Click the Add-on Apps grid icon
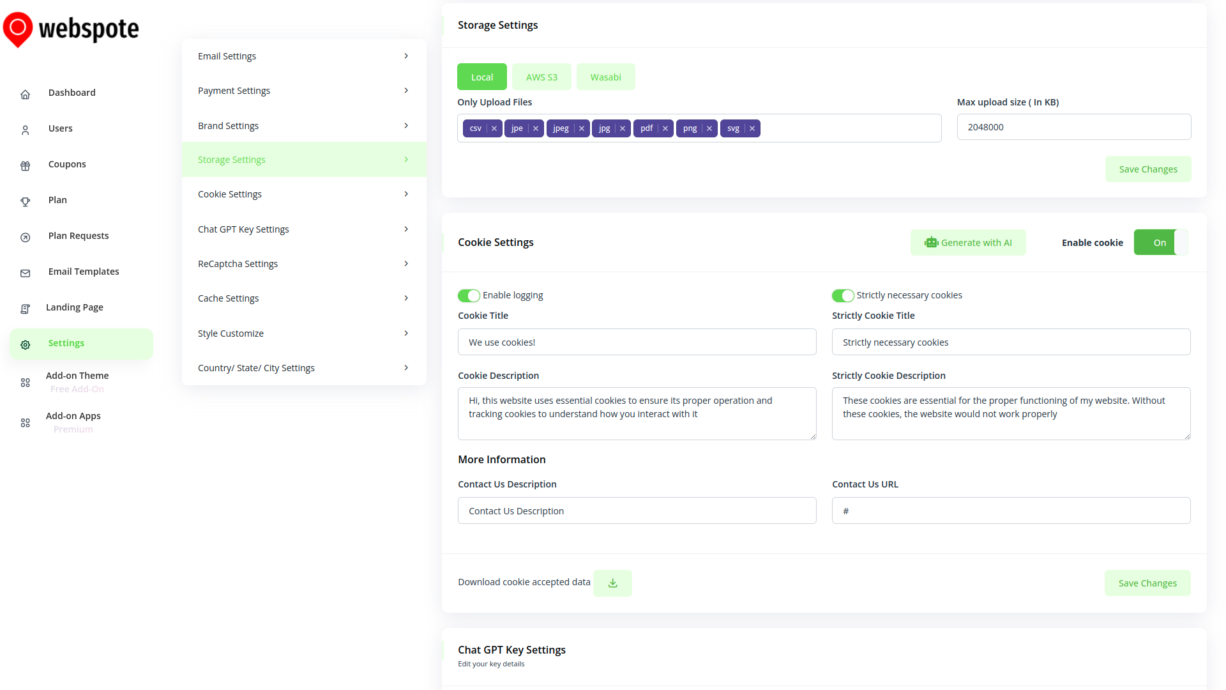The width and height of the screenshot is (1226, 690). coord(26,423)
